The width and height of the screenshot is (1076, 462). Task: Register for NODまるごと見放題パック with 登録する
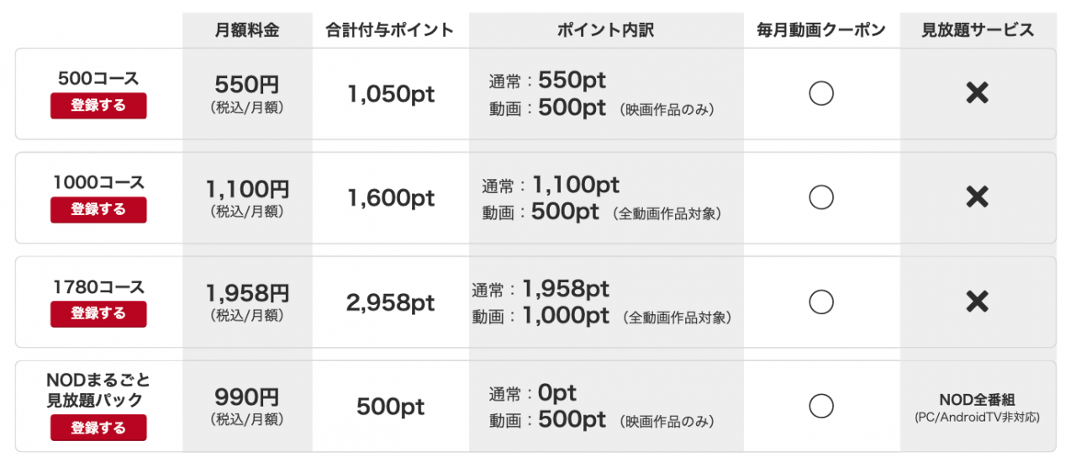pyautogui.click(x=98, y=428)
